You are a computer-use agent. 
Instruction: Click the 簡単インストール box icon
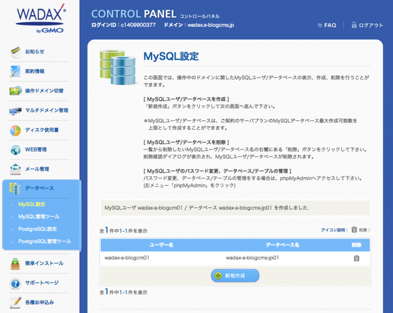[16, 263]
